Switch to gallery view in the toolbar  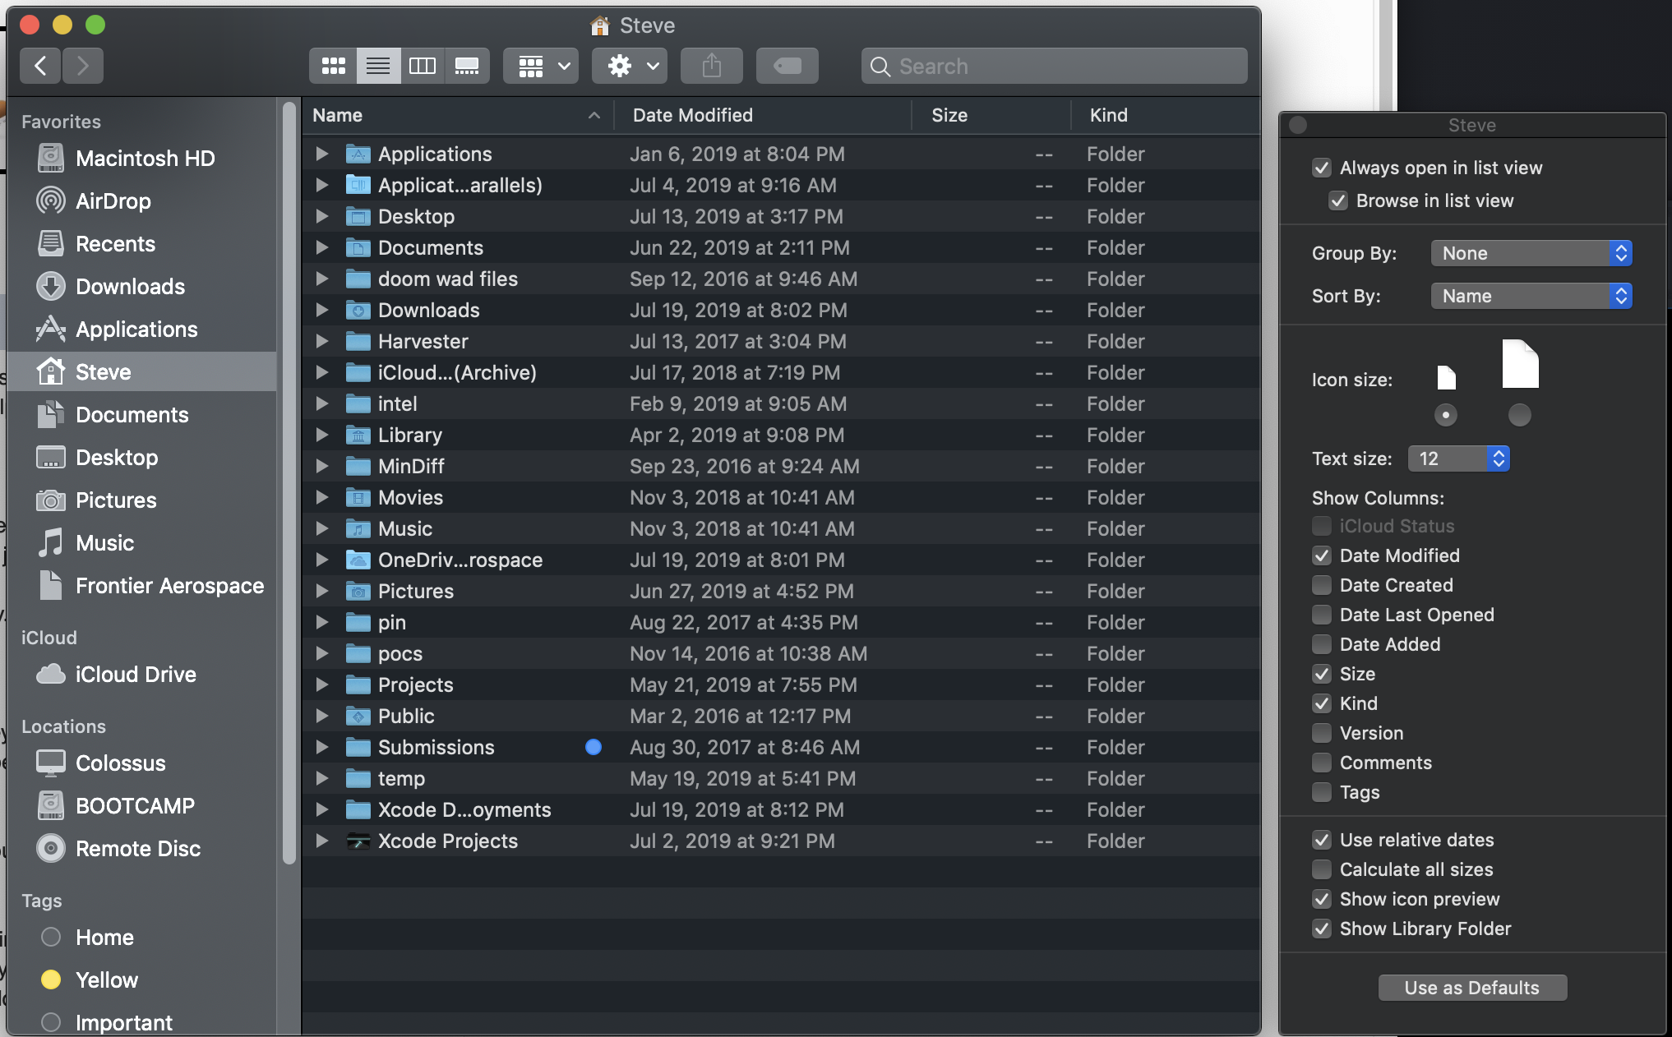coord(467,66)
